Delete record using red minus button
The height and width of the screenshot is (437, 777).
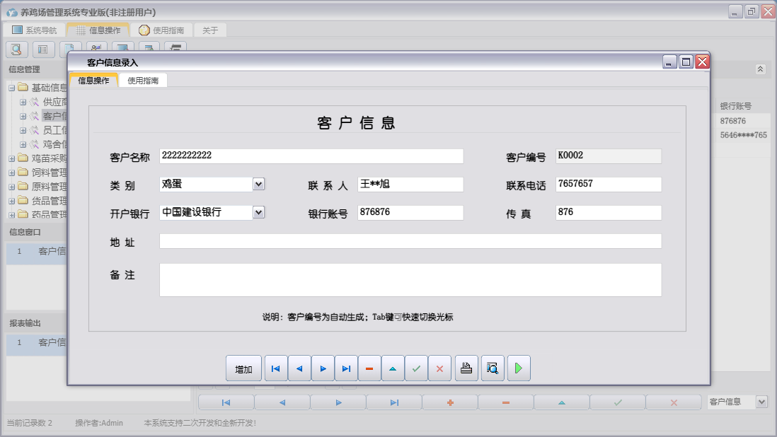coord(369,368)
